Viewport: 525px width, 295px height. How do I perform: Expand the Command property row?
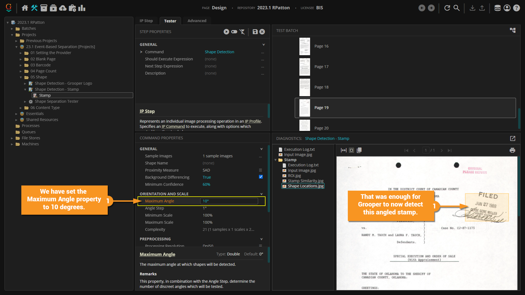[141, 52]
